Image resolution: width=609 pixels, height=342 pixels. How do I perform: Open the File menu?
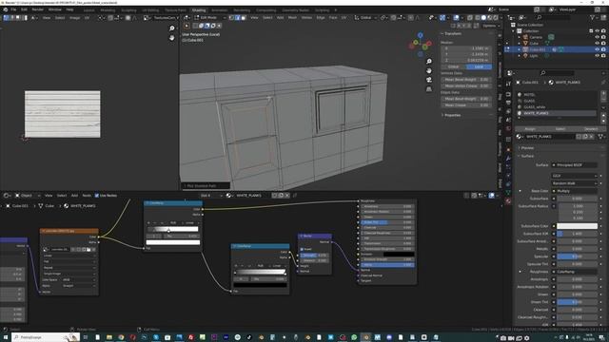pos(13,9)
